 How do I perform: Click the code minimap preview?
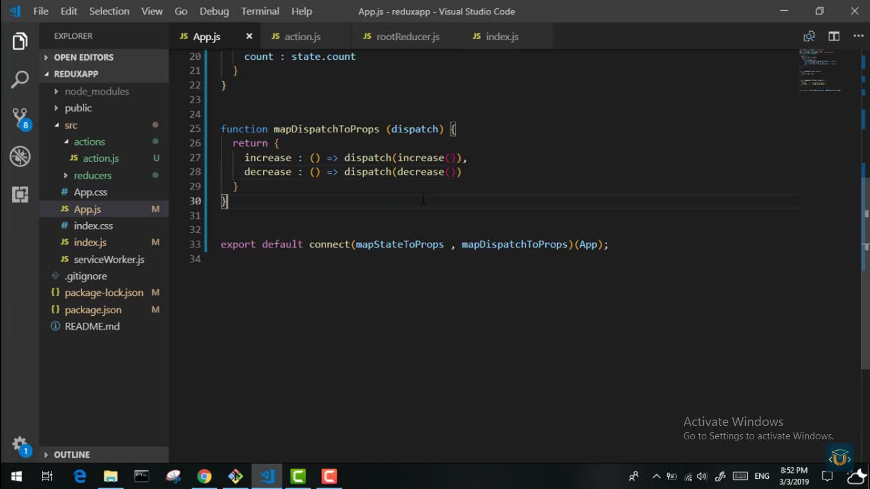820,70
